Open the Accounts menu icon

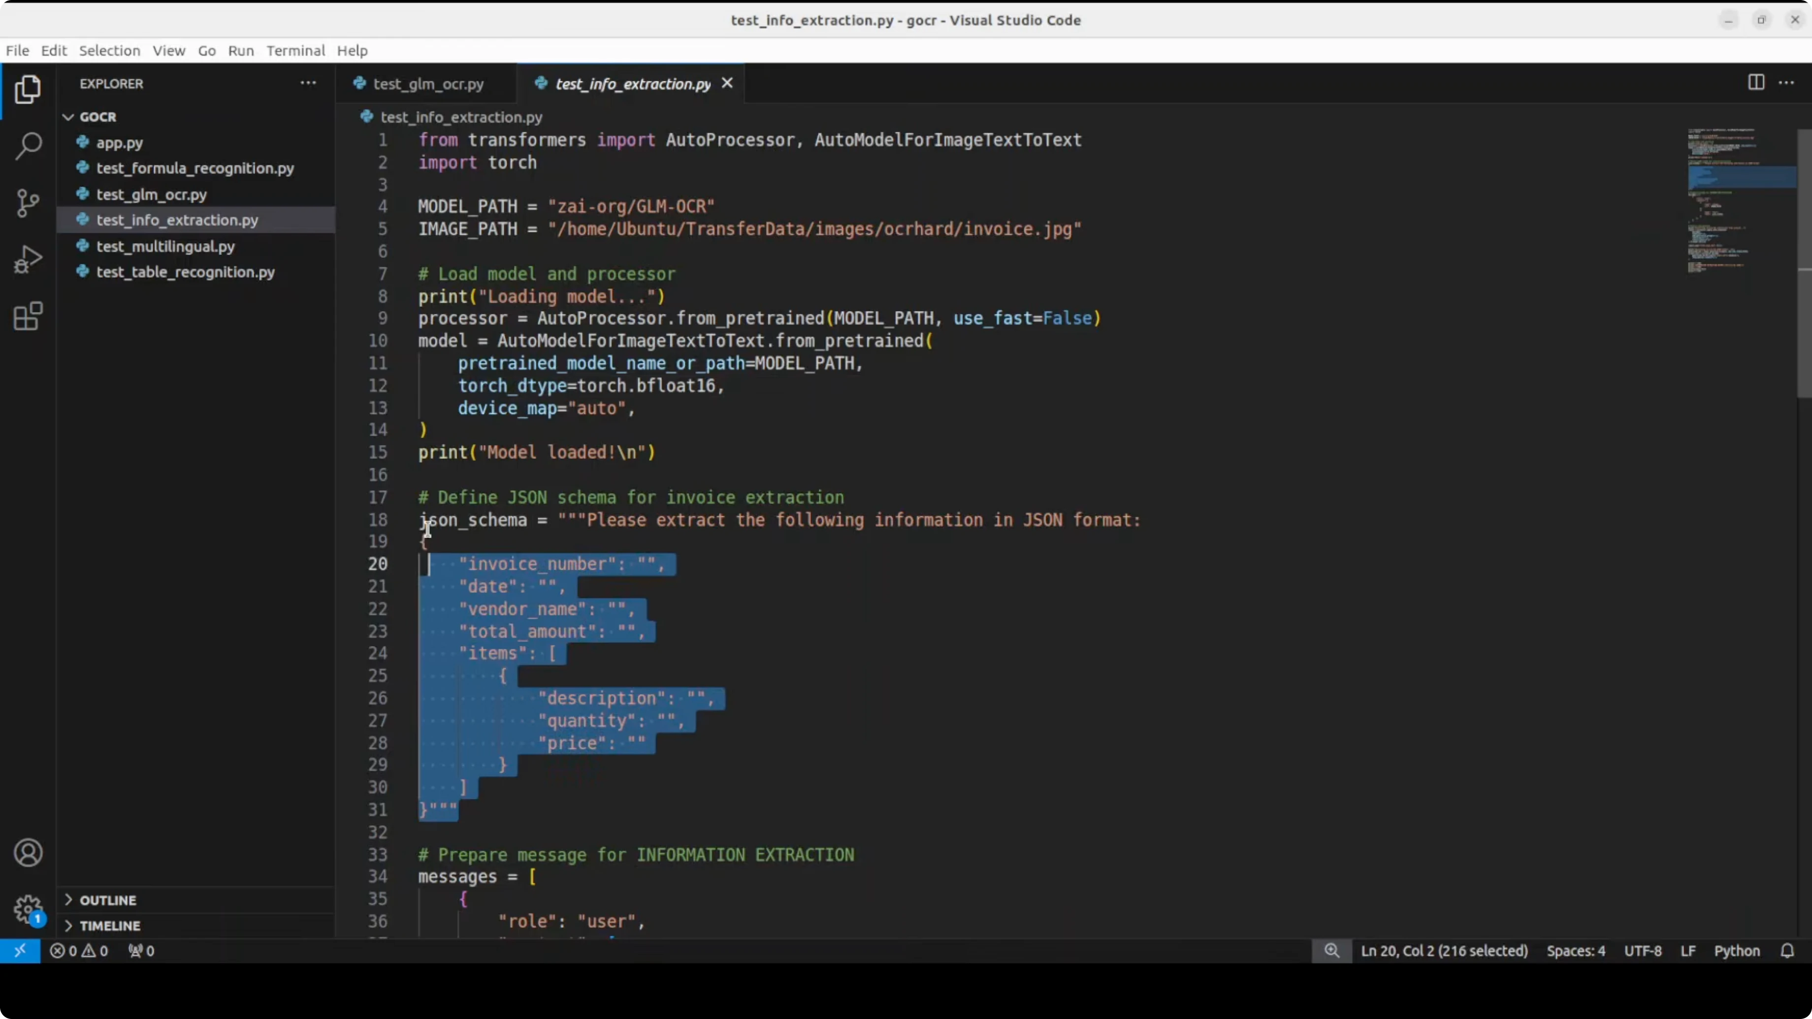(x=28, y=853)
